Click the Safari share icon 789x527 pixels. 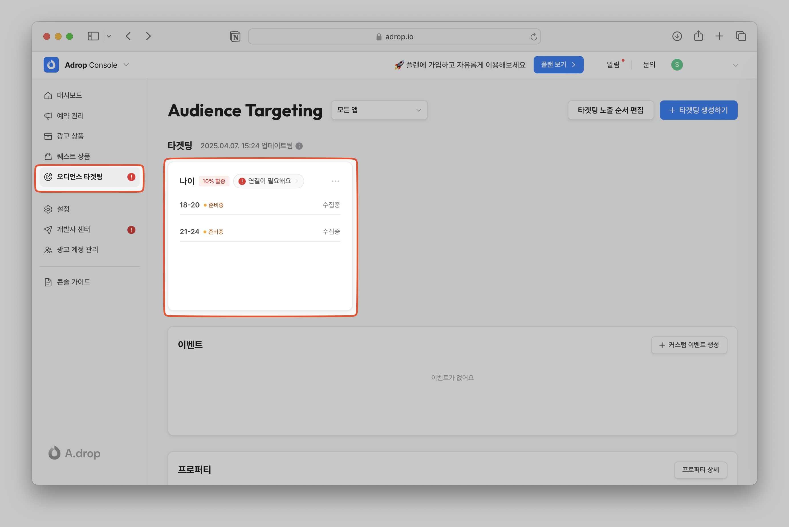click(698, 36)
